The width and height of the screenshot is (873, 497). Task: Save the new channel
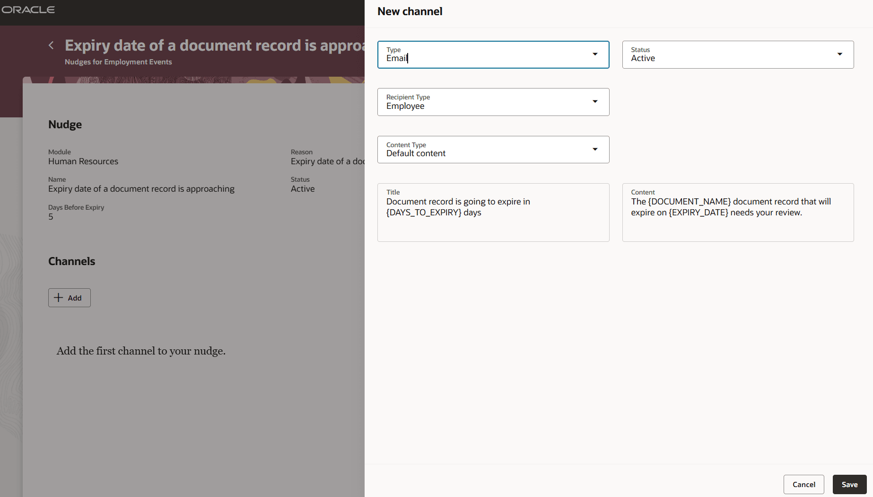(x=849, y=484)
